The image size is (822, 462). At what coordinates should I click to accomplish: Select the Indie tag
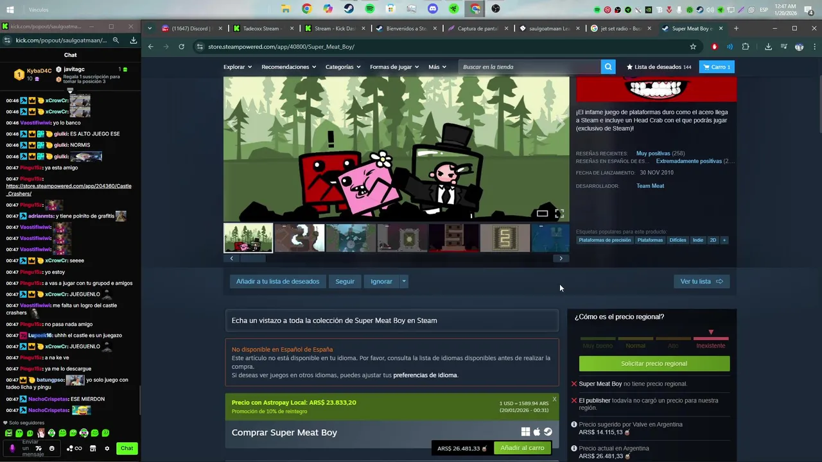point(697,240)
